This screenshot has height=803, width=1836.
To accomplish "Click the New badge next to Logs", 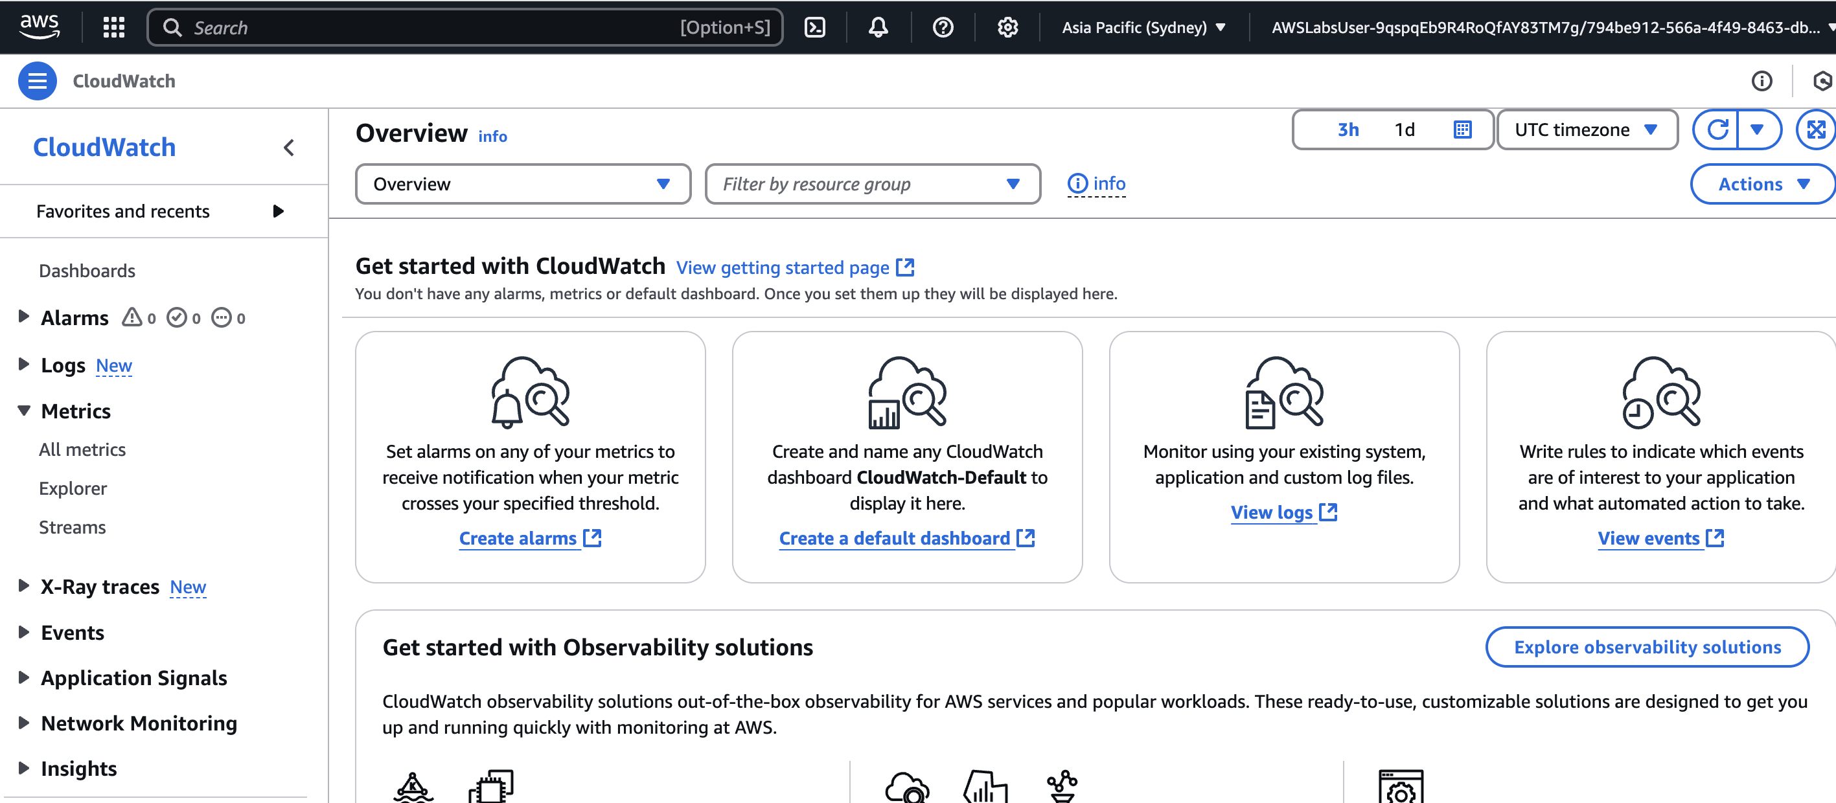I will 114,365.
